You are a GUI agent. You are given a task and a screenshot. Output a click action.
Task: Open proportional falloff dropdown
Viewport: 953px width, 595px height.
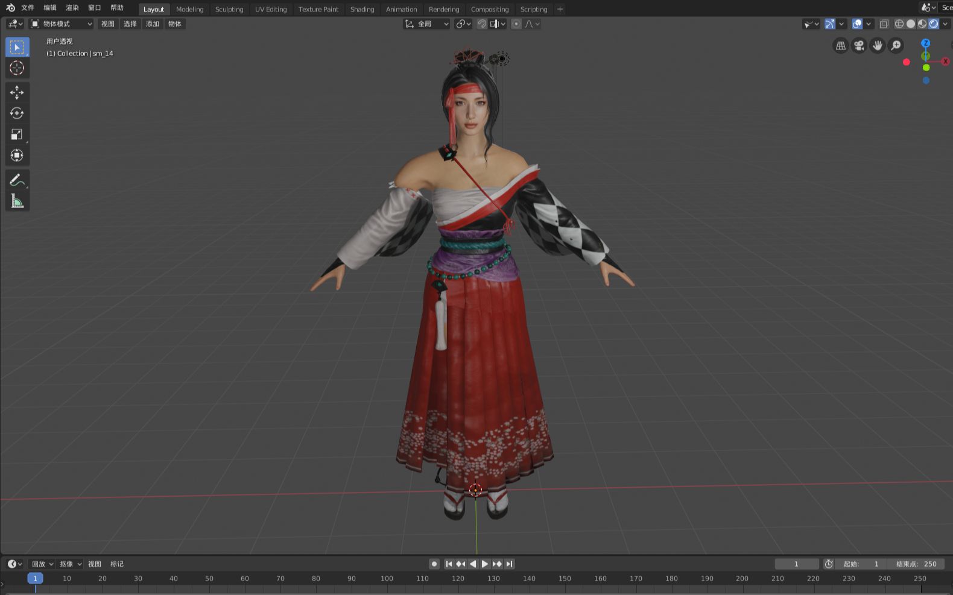point(532,24)
